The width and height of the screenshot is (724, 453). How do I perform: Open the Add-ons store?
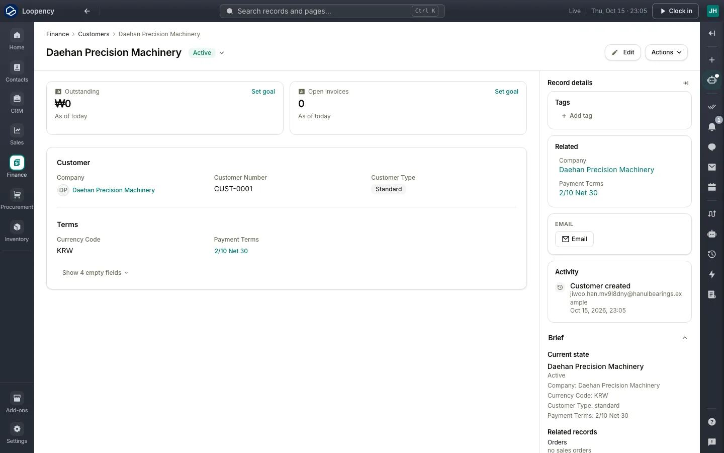[x=17, y=403]
